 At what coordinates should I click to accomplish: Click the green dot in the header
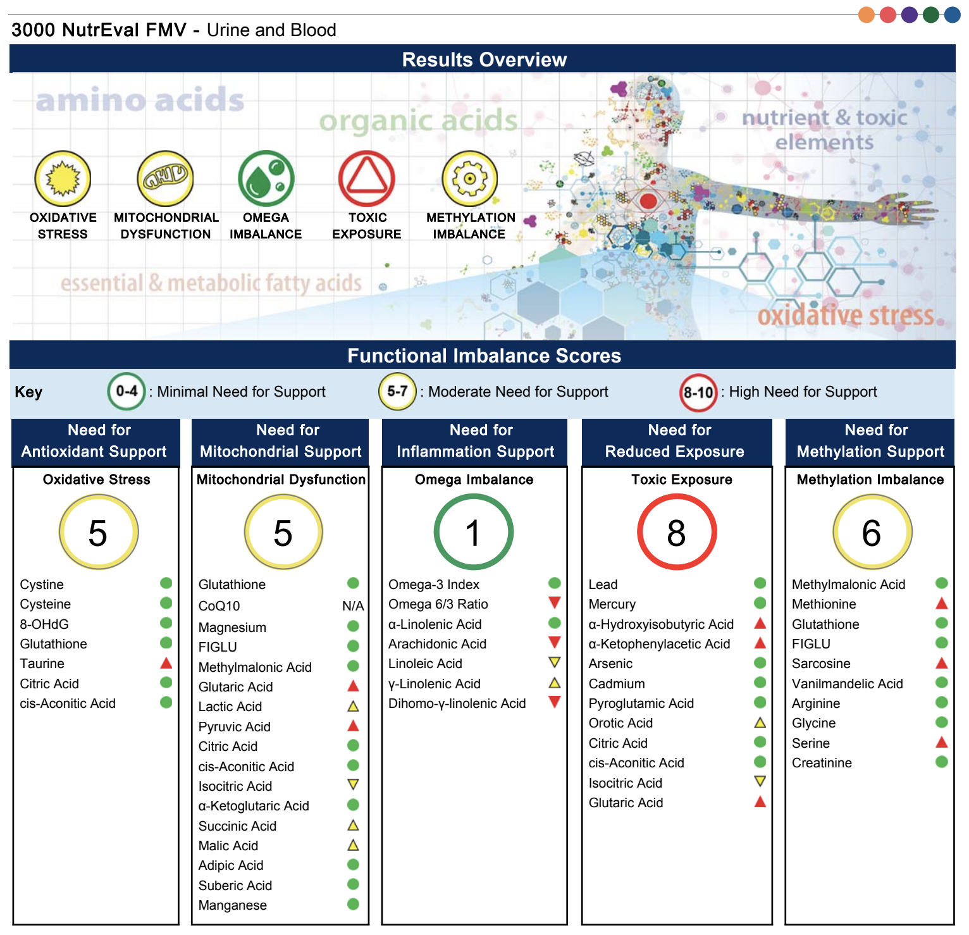[x=931, y=15]
